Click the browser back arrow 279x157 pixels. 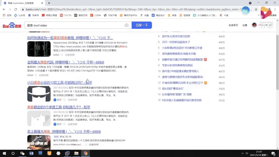click(4, 9)
